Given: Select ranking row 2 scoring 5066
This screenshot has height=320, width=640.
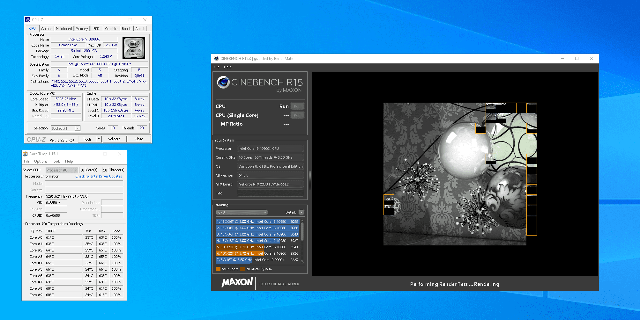Looking at the screenshot, I should pyautogui.click(x=257, y=228).
